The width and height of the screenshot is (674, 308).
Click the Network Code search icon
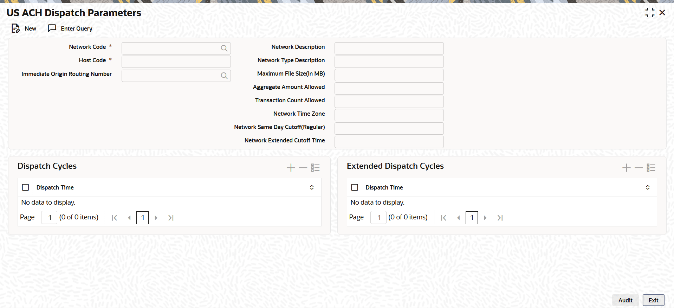tap(224, 48)
